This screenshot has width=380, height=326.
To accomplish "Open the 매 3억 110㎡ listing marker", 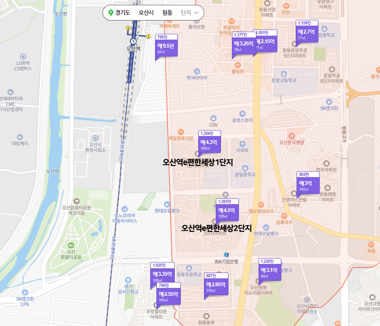I will 308,183.
